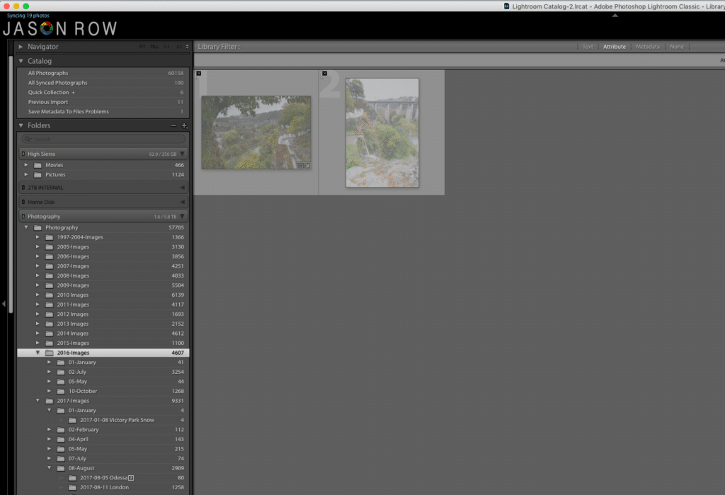
Task: Collapse the Folders panel
Action: (x=21, y=125)
